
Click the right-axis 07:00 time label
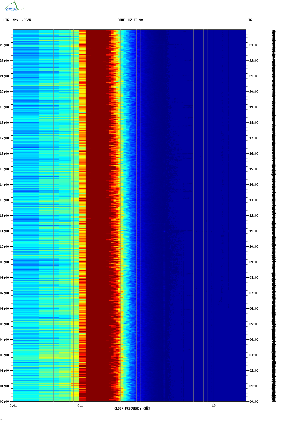point(254,293)
